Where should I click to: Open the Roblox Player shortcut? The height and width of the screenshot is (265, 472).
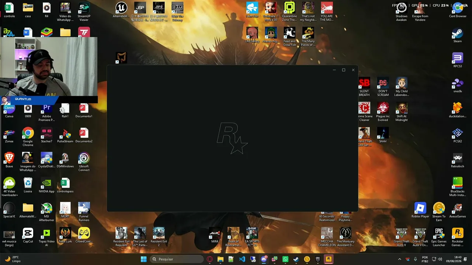[420, 211]
